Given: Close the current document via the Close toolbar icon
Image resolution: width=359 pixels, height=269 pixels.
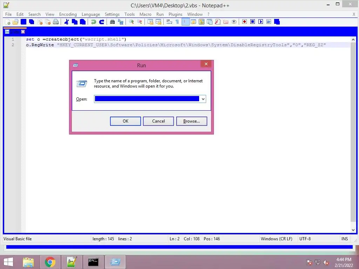Looking at the screenshot, I should [40, 22].
